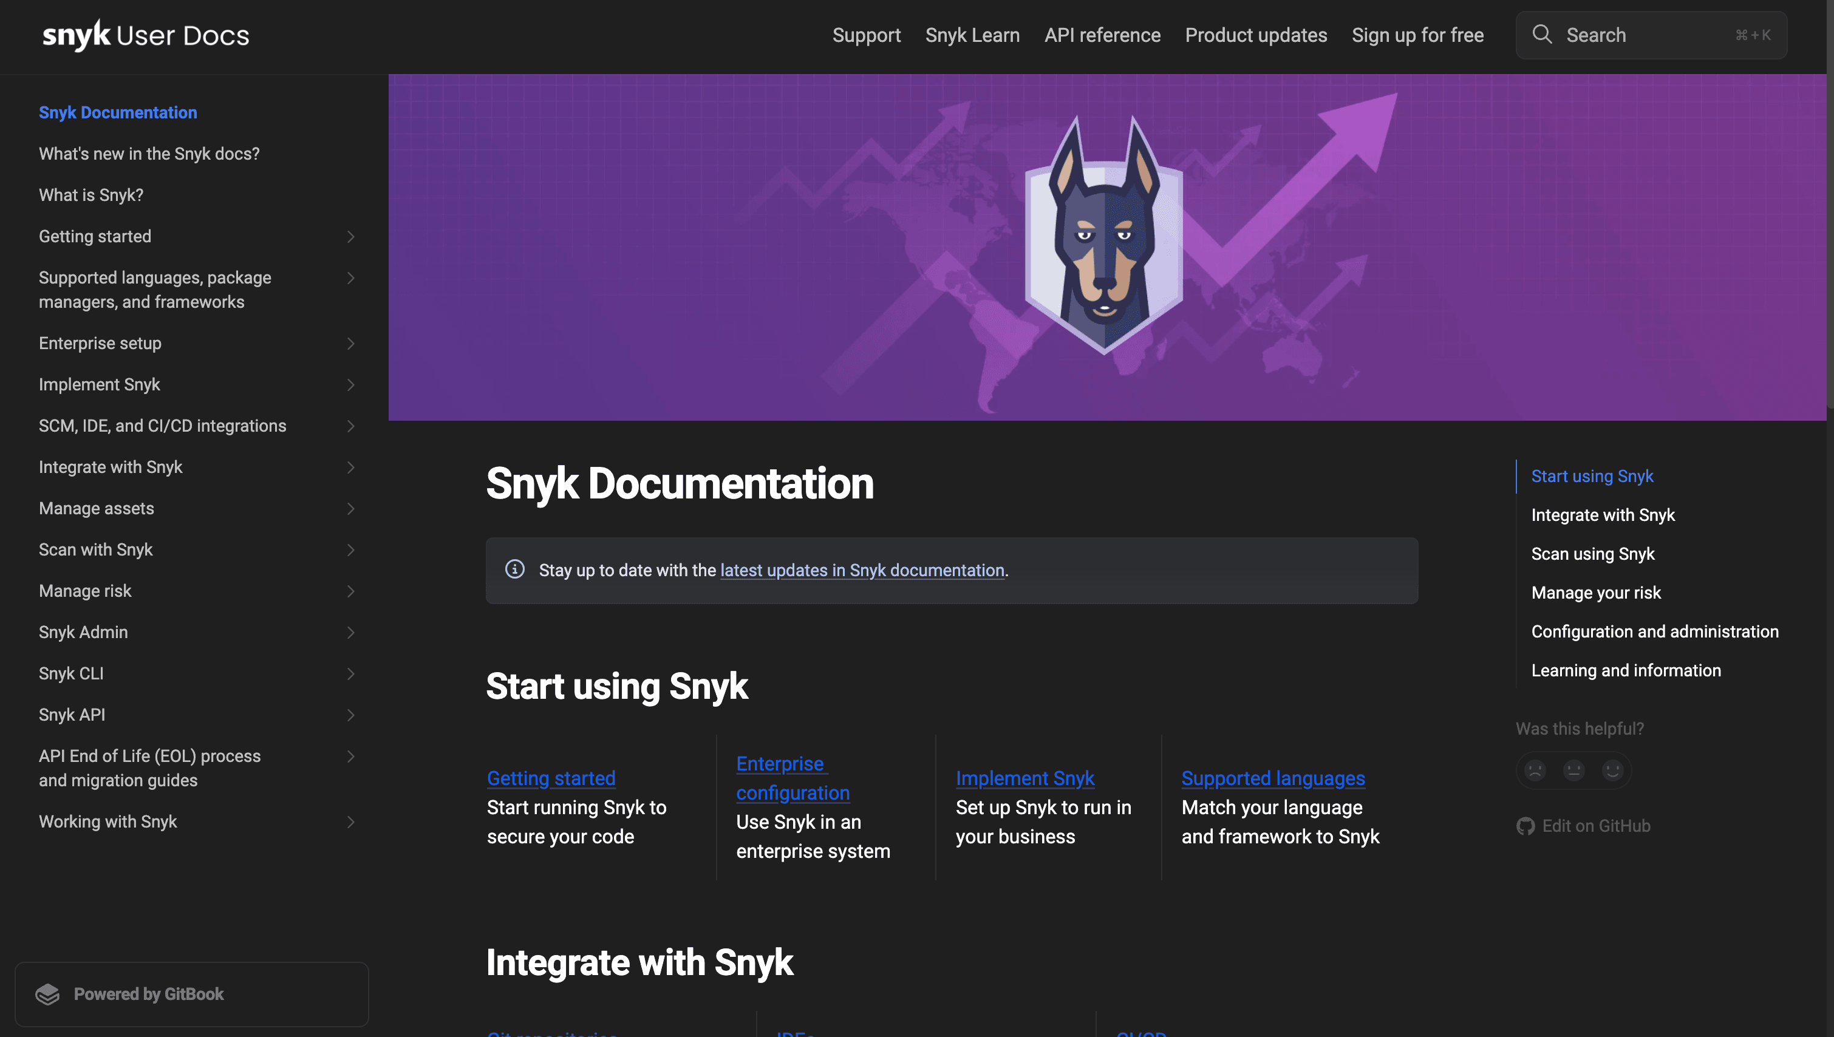
Task: Expand the Scan with Snyk chevron
Action: pyautogui.click(x=350, y=550)
